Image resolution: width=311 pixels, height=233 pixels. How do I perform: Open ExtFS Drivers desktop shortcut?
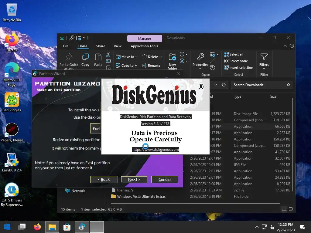coord(12,194)
